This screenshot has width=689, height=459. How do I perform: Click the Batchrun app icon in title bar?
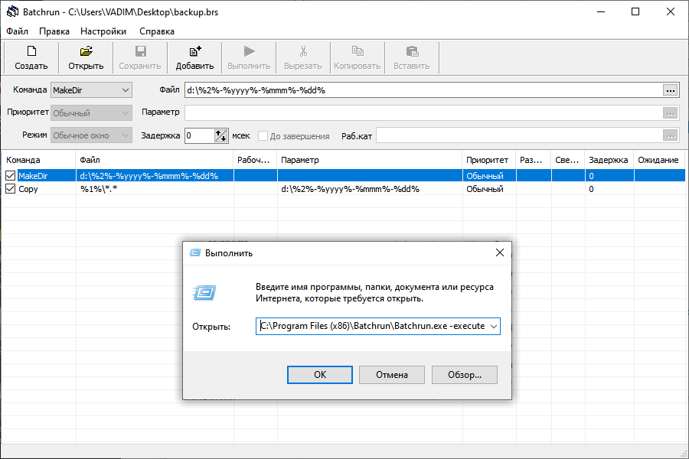[12, 11]
